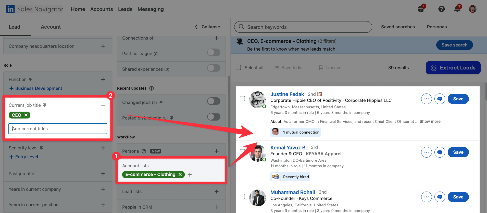Open more options for Justine Fedak

427,99
